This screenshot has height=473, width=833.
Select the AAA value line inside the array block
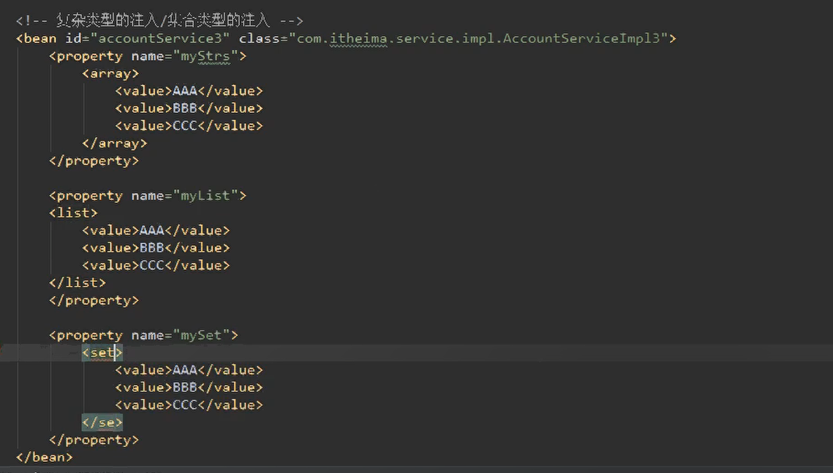click(x=189, y=91)
